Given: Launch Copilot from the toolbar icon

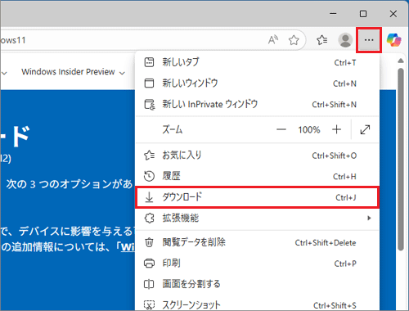Looking at the screenshot, I should (x=393, y=40).
